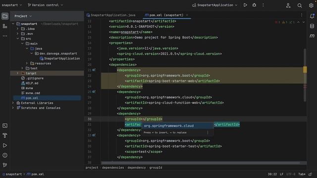The height and width of the screenshot is (178, 317).
Task: Select mvnw.cmd file in tree
Action: tap(31, 93)
